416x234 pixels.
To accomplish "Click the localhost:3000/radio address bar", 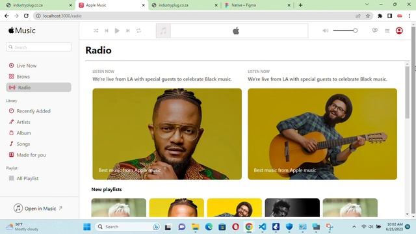I will point(203,16).
